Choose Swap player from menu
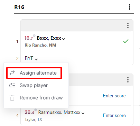The width and height of the screenshot is (140, 126). (34, 85)
